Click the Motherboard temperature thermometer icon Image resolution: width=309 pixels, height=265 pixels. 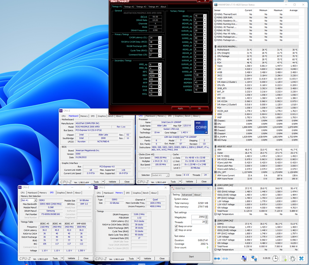(x=215, y=50)
